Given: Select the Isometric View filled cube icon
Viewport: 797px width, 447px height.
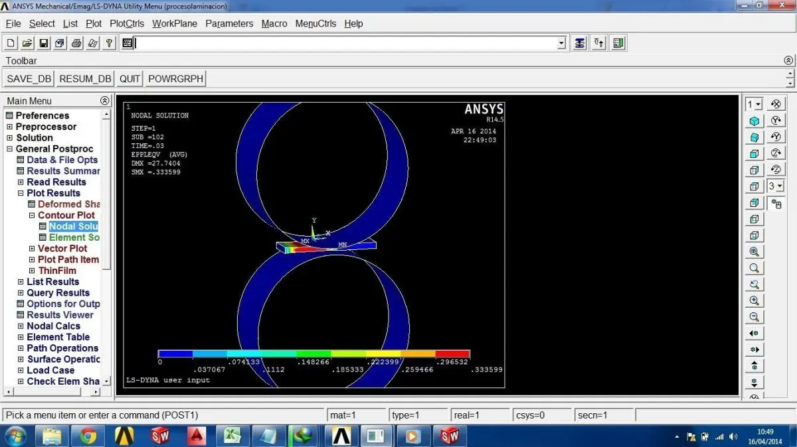Looking at the screenshot, I should click(754, 121).
